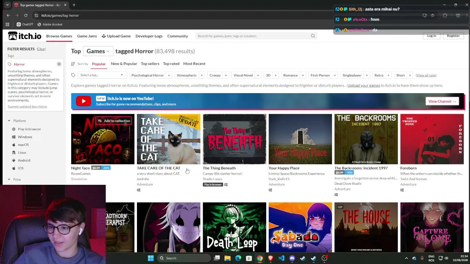Click the YouTube logo in the banner
Viewport: 470px width, 264px height.
[83, 101]
